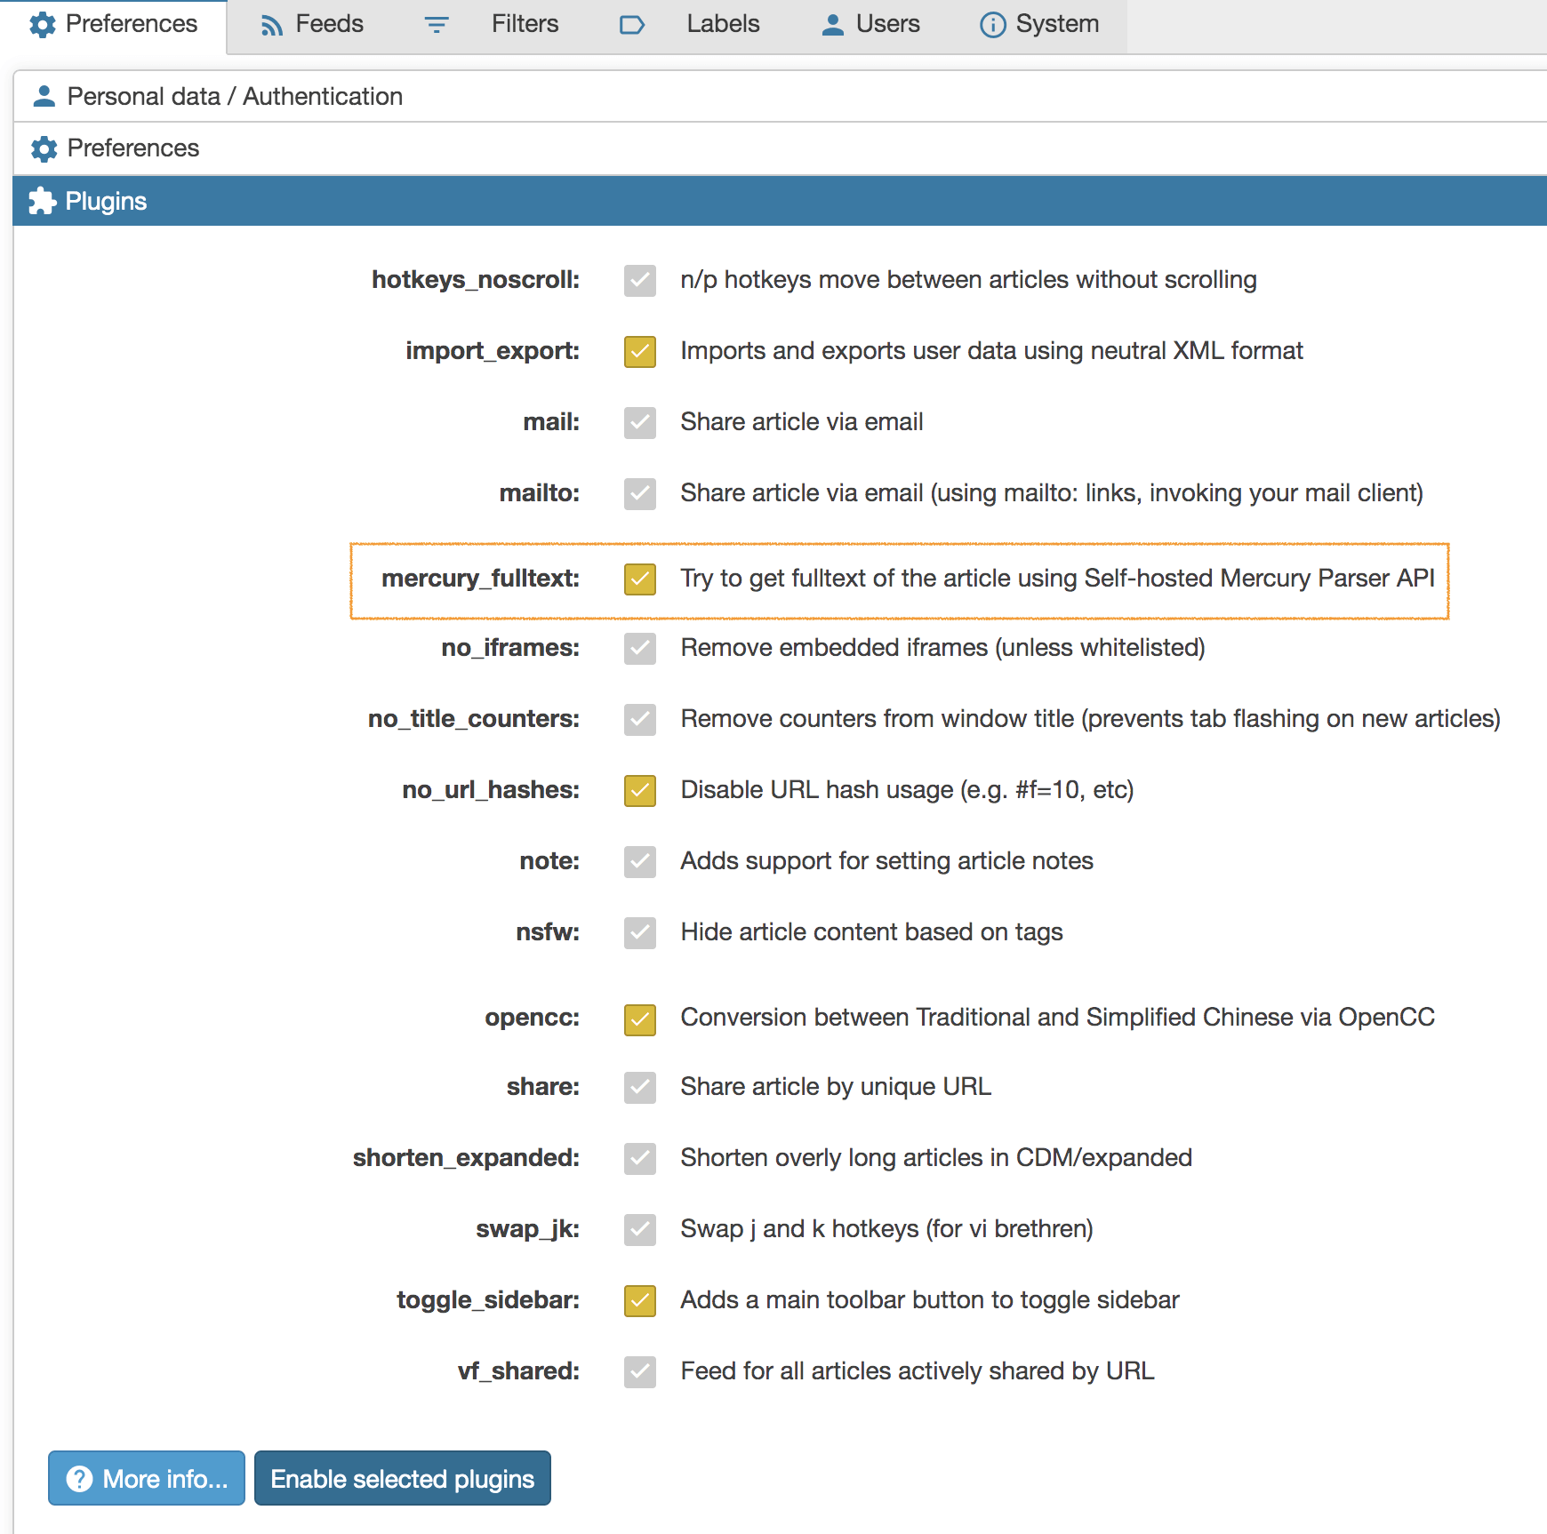Image resolution: width=1547 pixels, height=1534 pixels.
Task: Toggle the no_title_counters checkbox
Action: tap(640, 720)
